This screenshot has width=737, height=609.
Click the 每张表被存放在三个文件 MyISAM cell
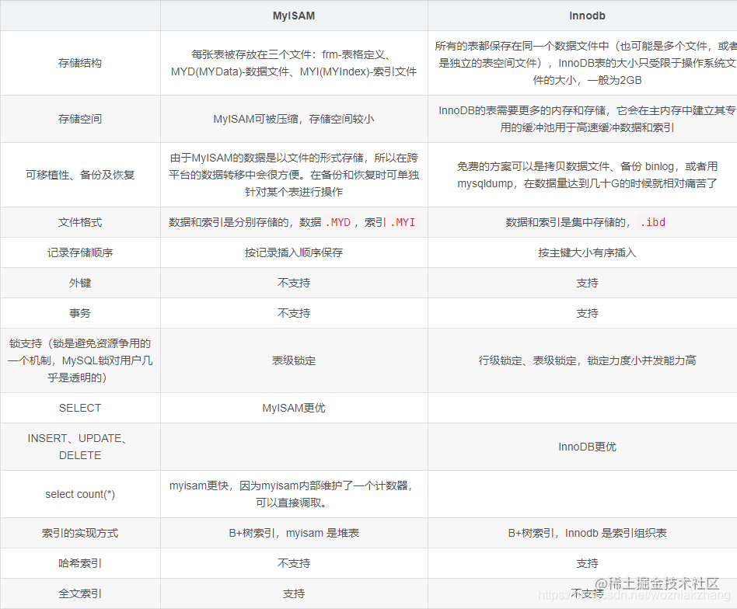[x=294, y=63]
